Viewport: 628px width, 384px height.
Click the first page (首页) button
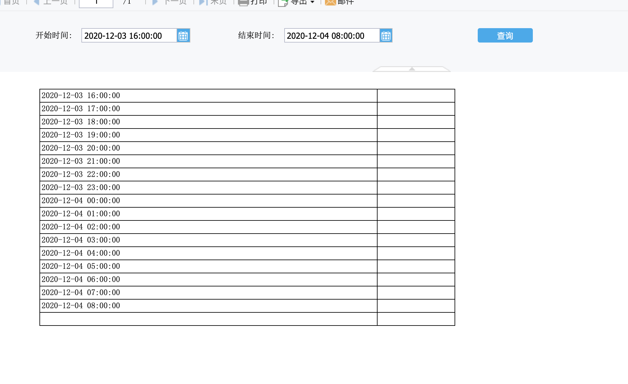(12, 2)
